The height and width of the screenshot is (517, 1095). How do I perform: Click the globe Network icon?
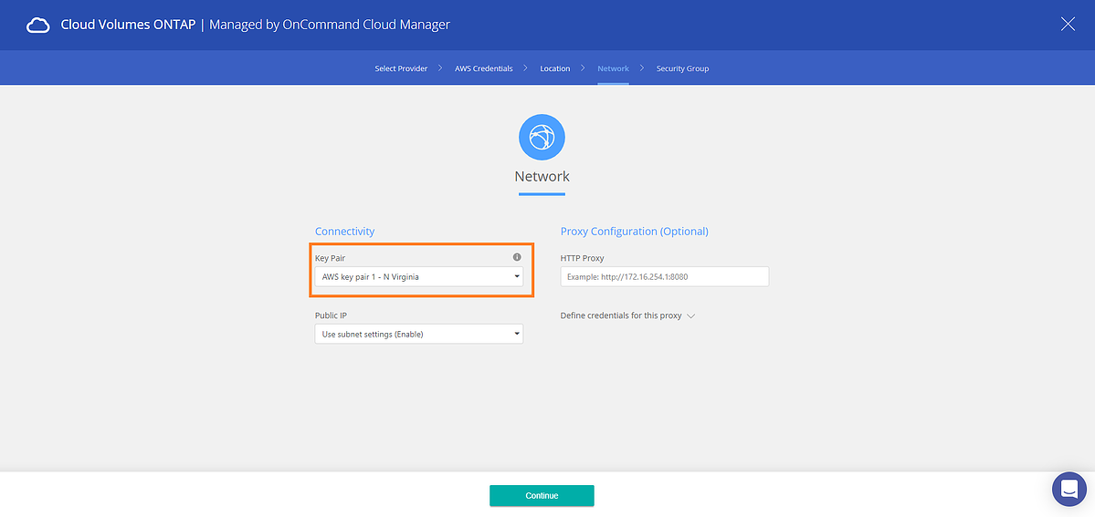(542, 139)
